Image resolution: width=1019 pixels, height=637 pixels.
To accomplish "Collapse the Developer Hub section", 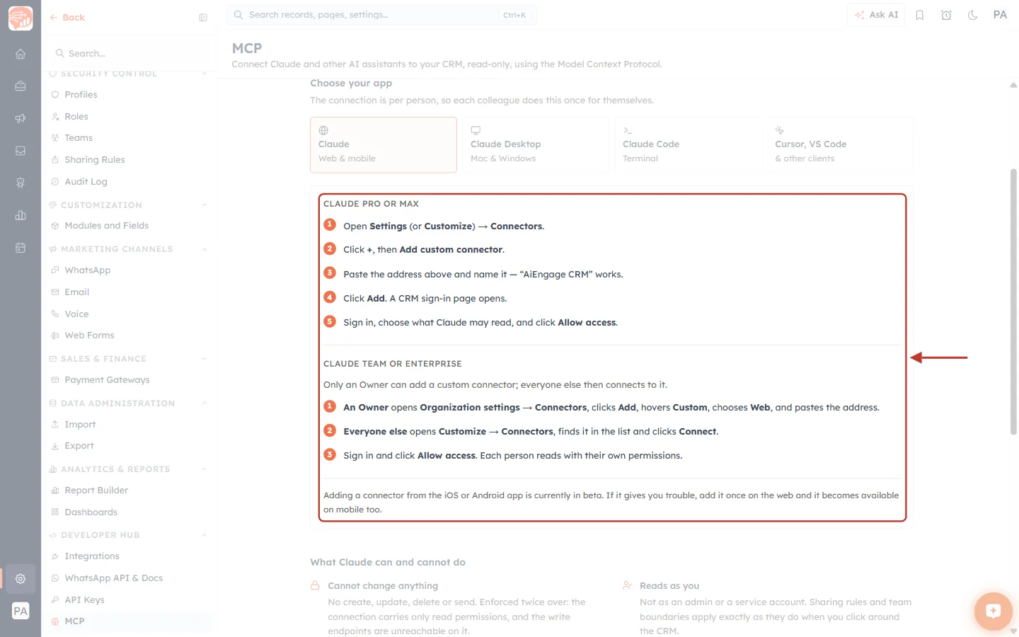I will pyautogui.click(x=205, y=535).
